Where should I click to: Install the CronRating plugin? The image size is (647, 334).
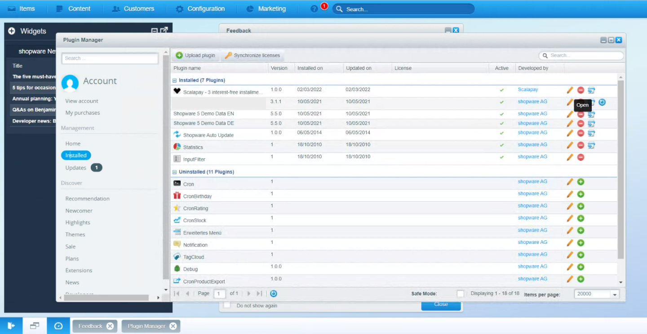pyautogui.click(x=581, y=206)
